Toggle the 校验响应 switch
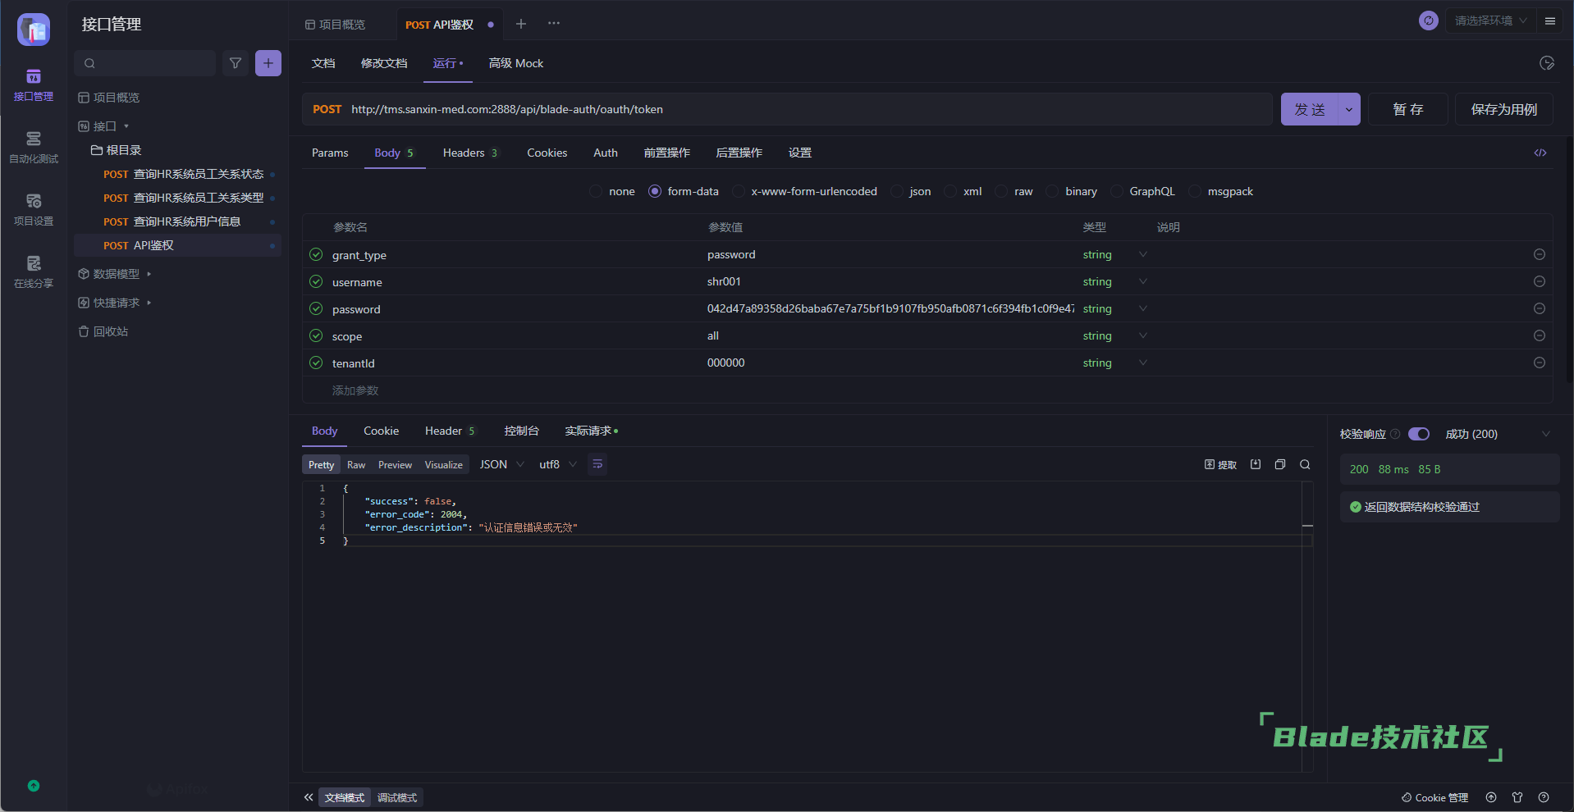 tap(1419, 434)
